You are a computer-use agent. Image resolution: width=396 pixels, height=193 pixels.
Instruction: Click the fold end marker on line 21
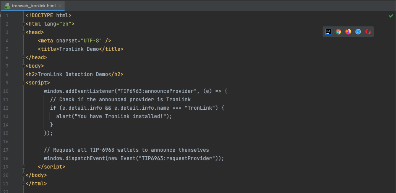[23, 184]
